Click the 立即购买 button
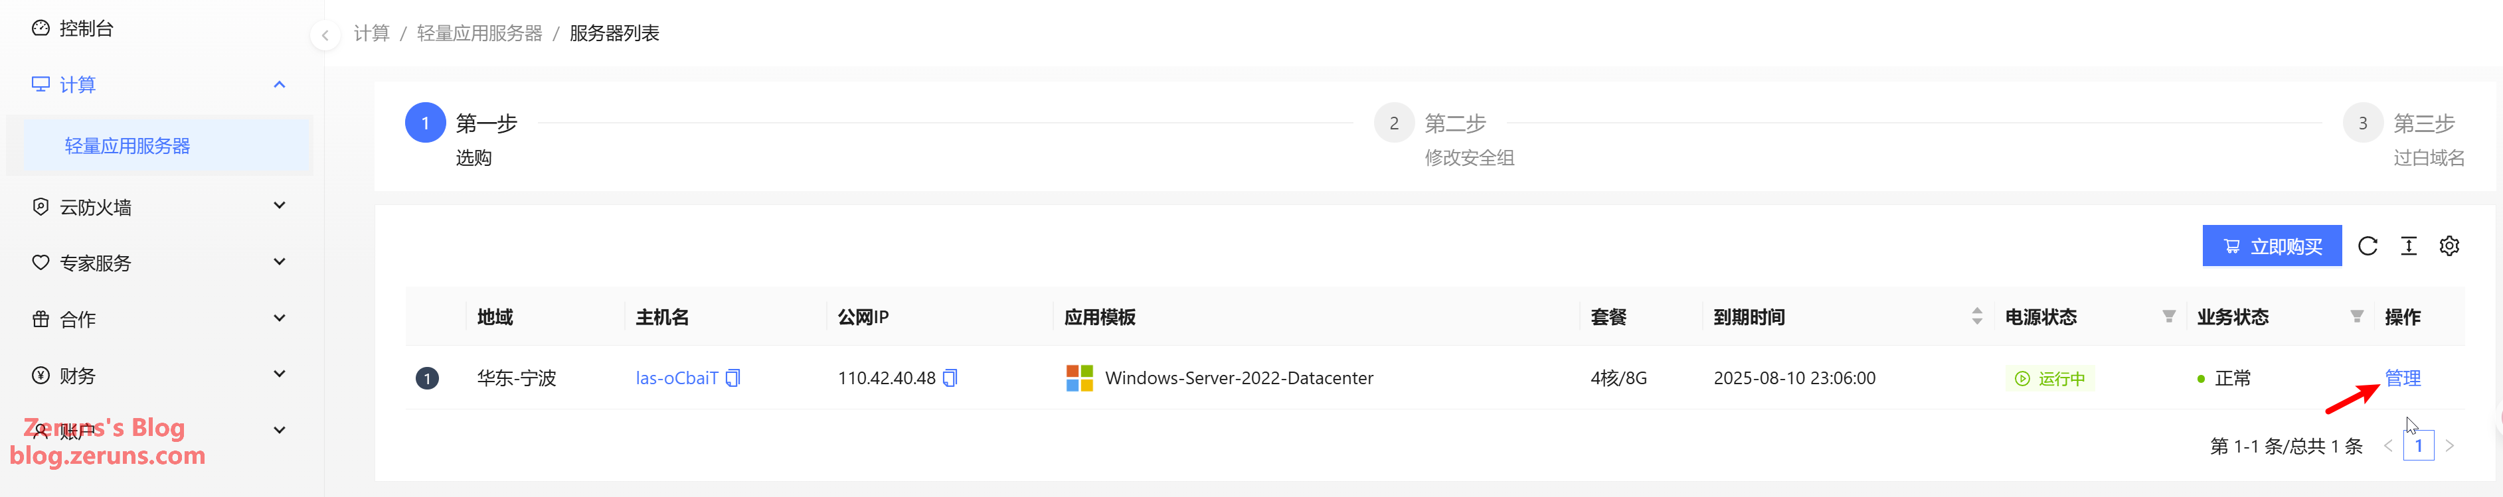2503x497 pixels. [2272, 247]
